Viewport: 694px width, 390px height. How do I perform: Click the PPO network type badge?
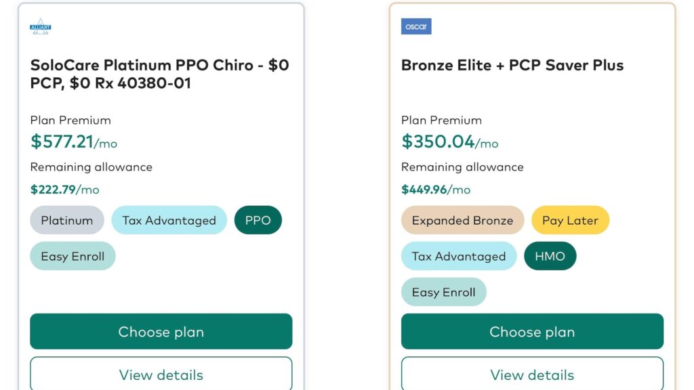point(258,220)
